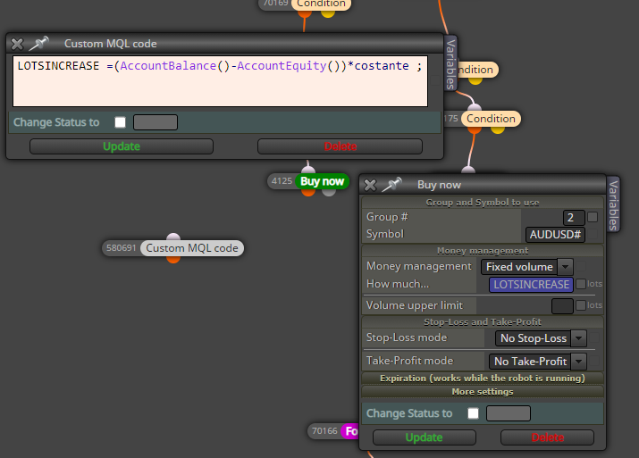639x458 pixels.
Task: Enable Change Status to in Custom MQL panel
Action: 121,122
